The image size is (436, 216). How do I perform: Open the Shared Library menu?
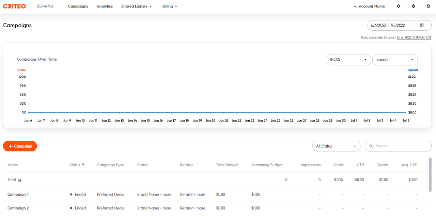coord(136,6)
